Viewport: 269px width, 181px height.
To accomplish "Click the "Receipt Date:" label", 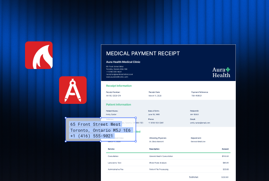I will (154, 92).
